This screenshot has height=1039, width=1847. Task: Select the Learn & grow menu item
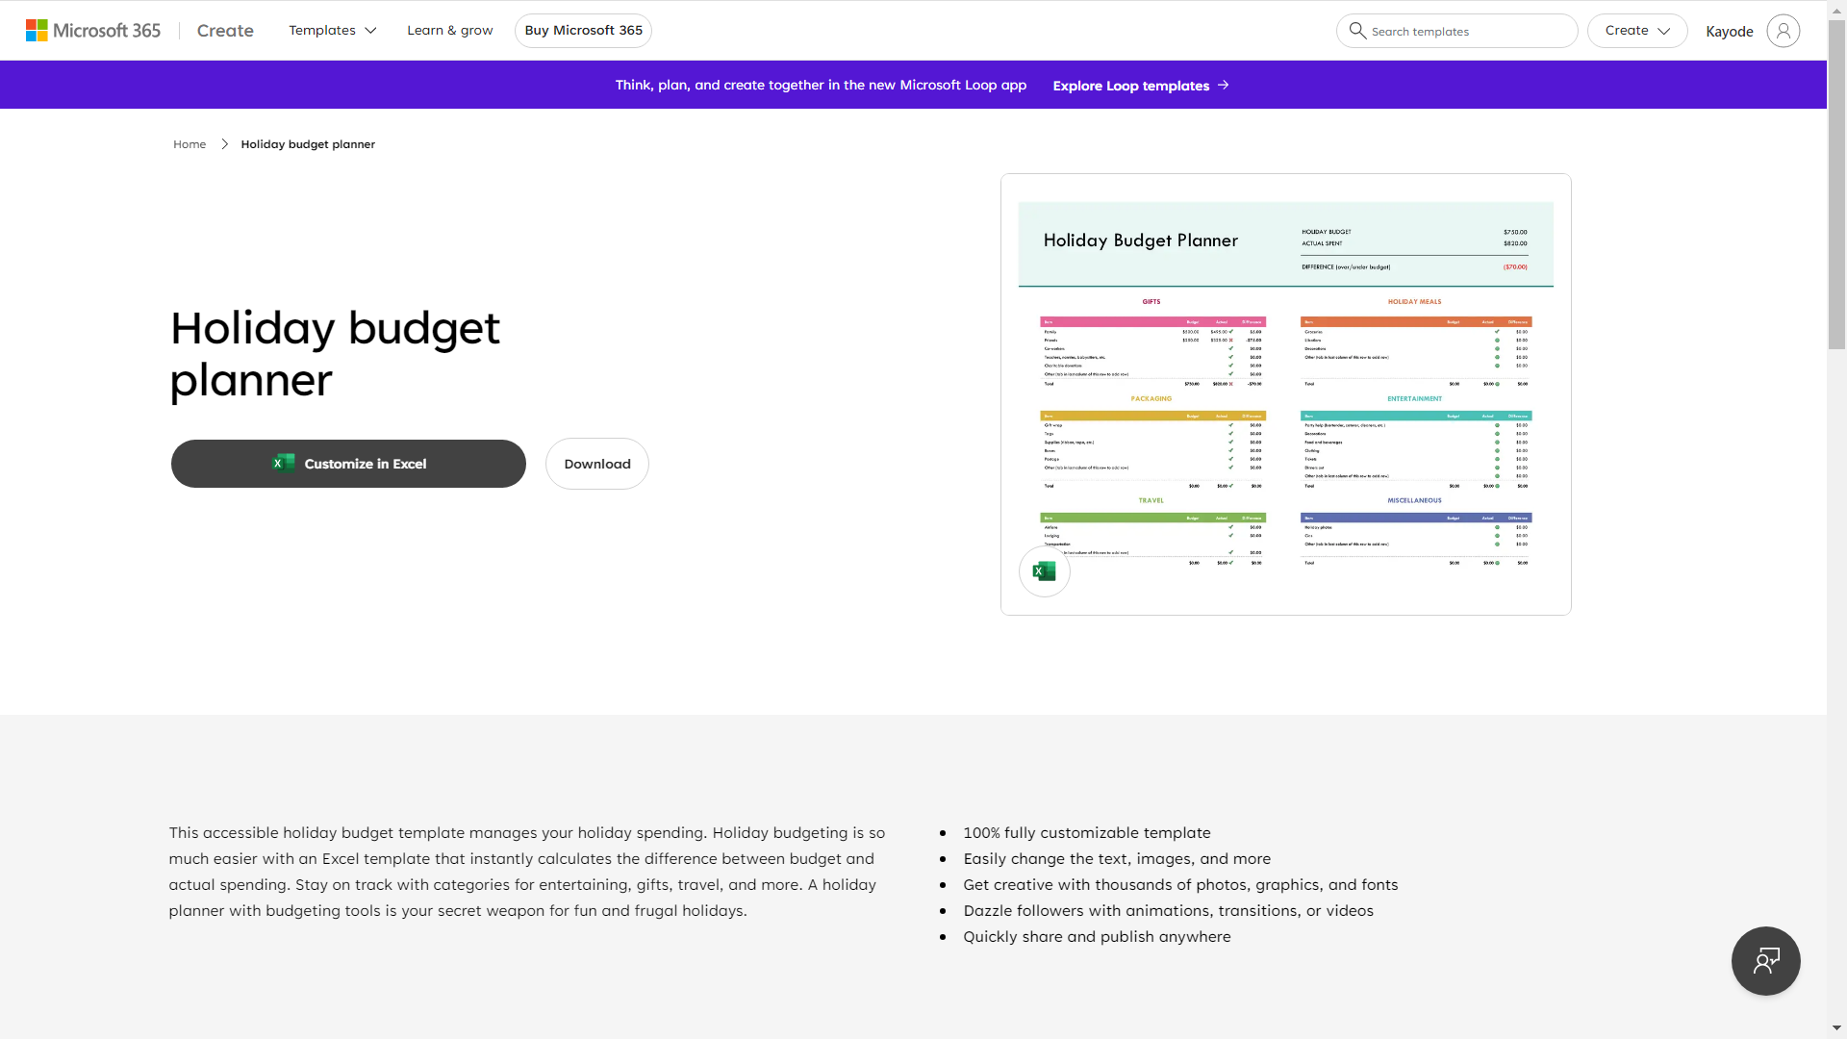[x=449, y=29]
